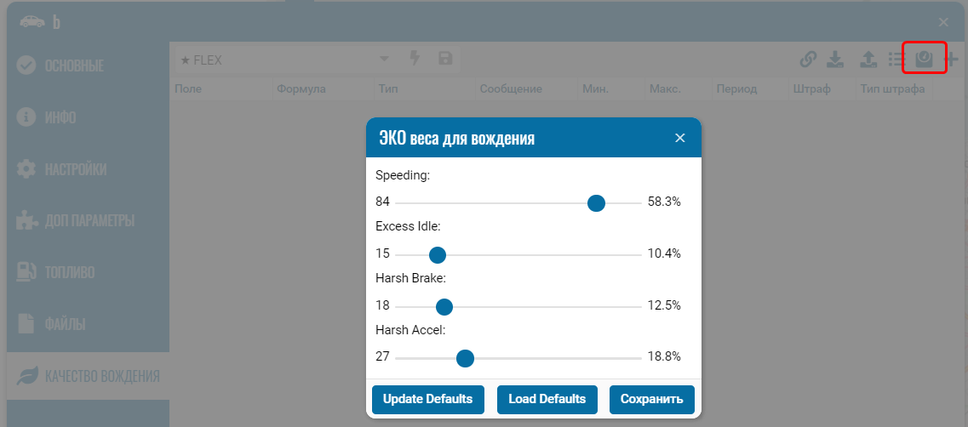968x427 pixels.
Task: Click the Update Defaults button
Action: pyautogui.click(x=428, y=399)
